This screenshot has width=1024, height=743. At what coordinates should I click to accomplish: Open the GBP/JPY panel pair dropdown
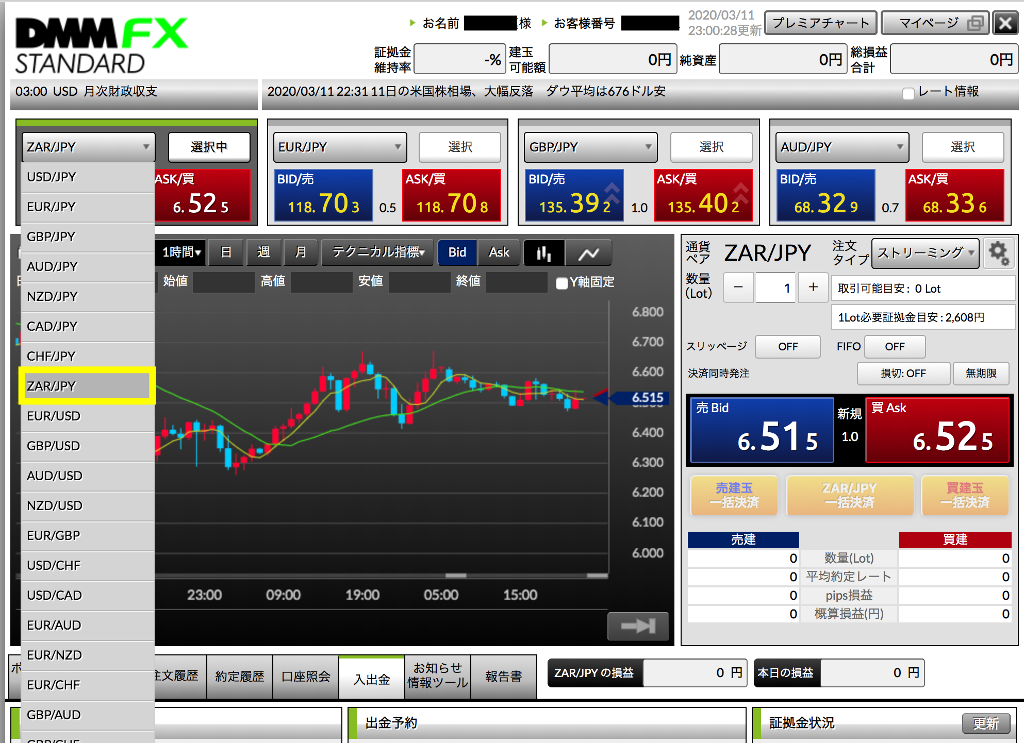pos(590,147)
